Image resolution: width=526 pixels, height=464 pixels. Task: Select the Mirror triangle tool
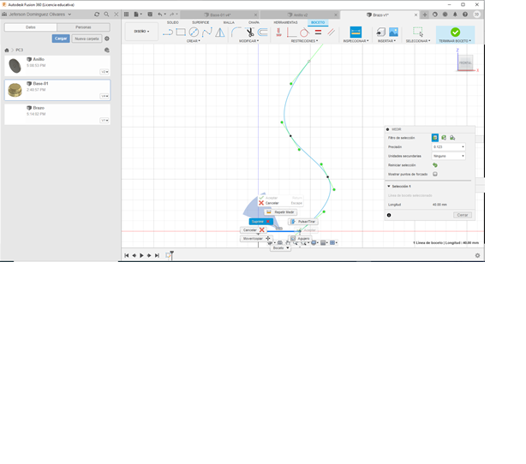click(220, 33)
